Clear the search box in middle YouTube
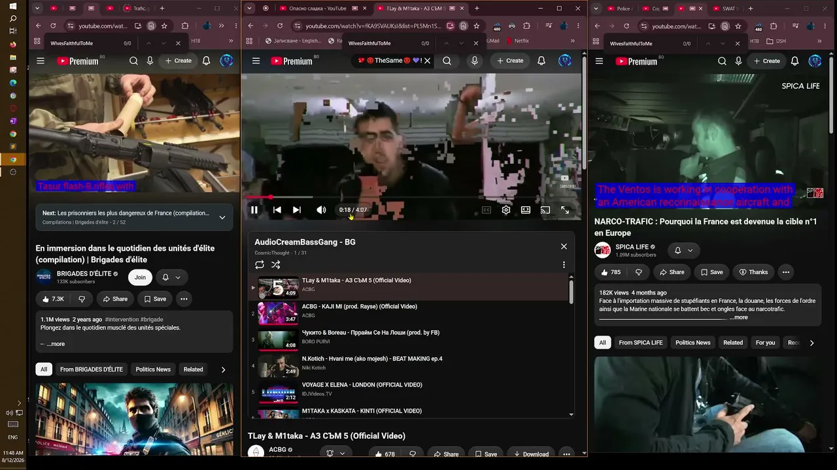The width and height of the screenshot is (837, 470). (x=427, y=61)
